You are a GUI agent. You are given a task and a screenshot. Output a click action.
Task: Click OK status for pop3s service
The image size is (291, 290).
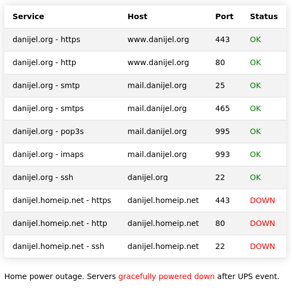(x=256, y=131)
